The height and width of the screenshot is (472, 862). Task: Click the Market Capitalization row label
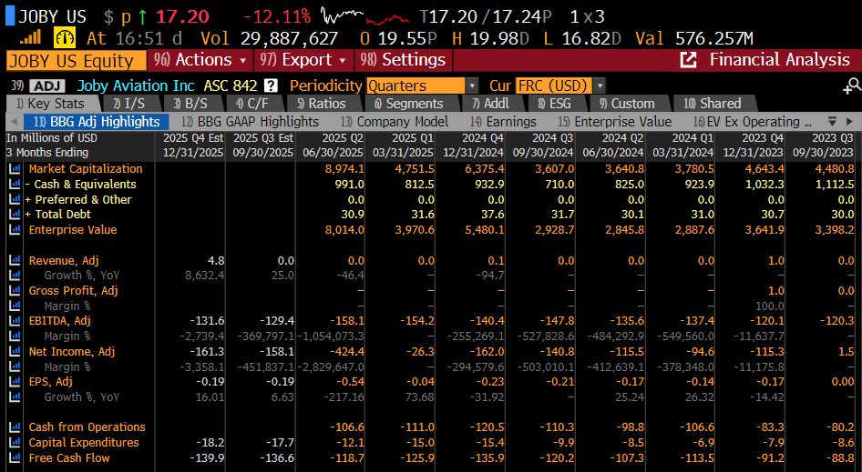[x=86, y=169]
